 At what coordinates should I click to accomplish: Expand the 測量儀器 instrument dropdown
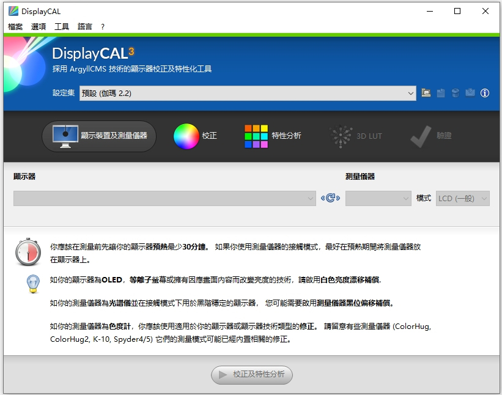[x=378, y=199]
